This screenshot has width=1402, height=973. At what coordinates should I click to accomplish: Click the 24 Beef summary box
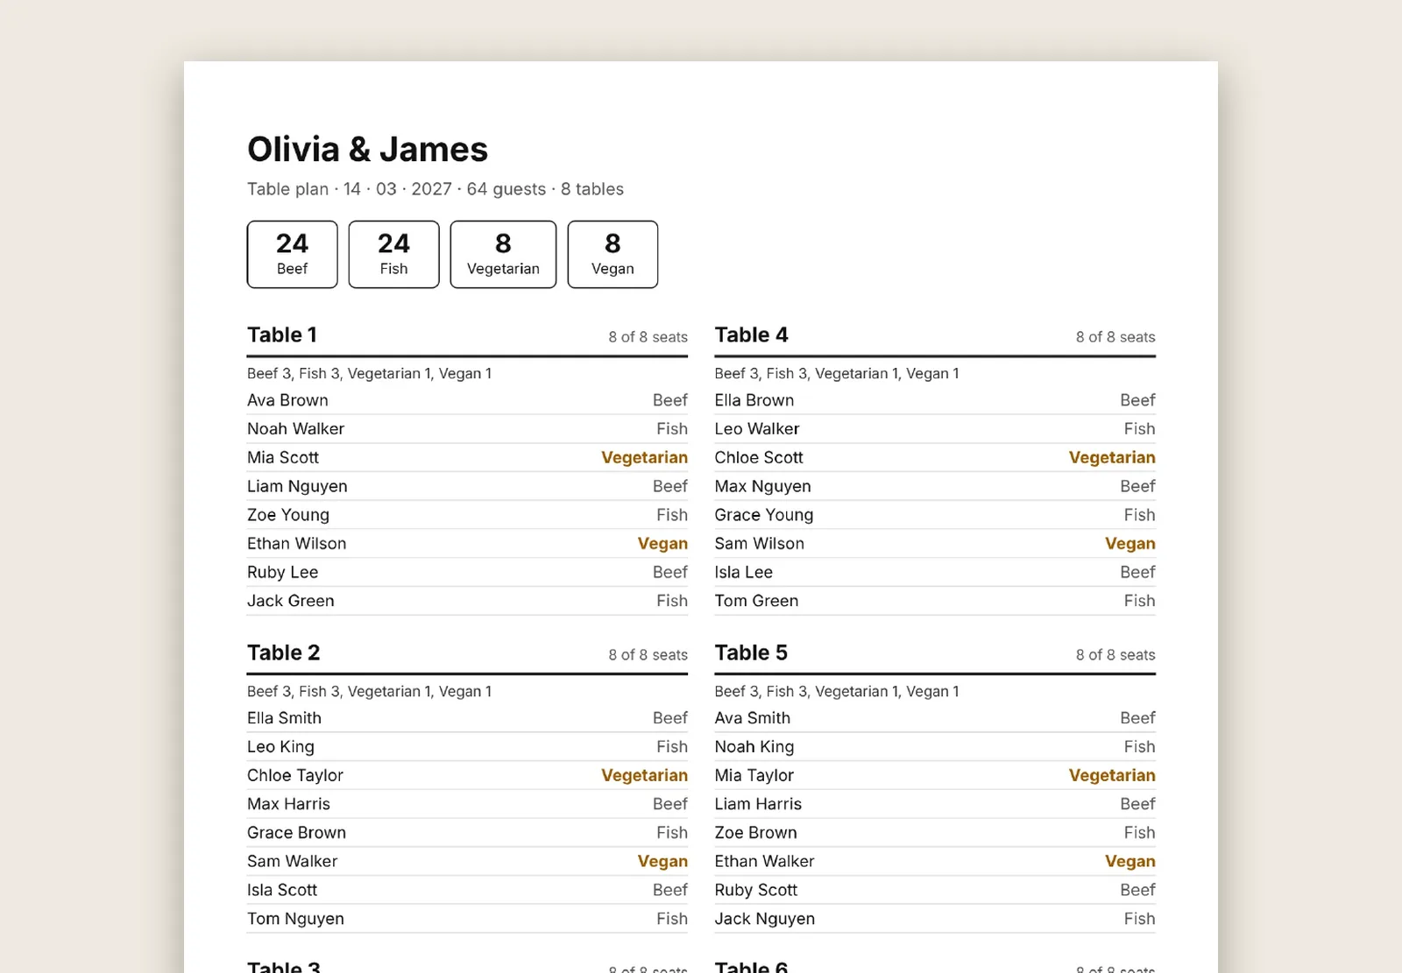click(x=292, y=254)
